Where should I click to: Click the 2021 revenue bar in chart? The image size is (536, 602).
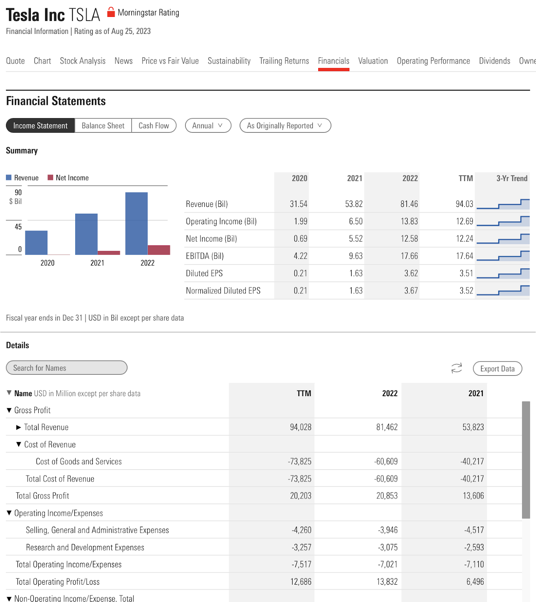point(87,234)
